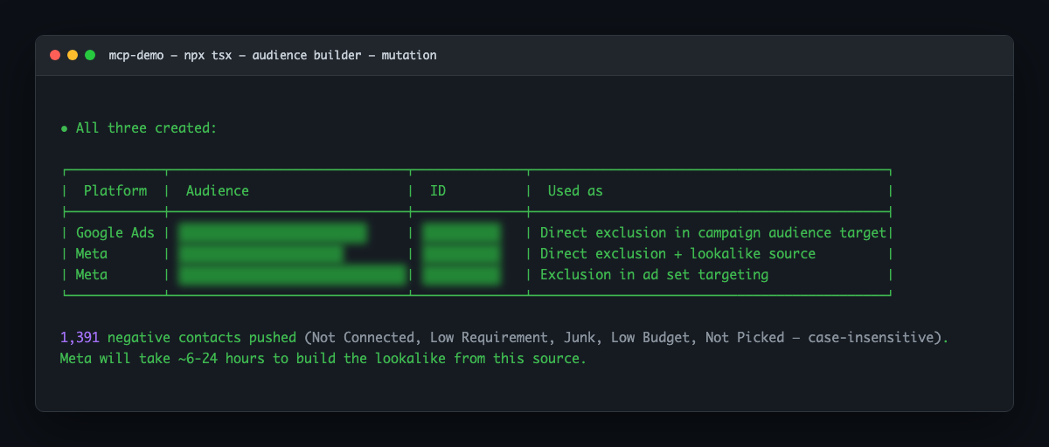Click the 'Google Ads' platform cell

click(115, 232)
